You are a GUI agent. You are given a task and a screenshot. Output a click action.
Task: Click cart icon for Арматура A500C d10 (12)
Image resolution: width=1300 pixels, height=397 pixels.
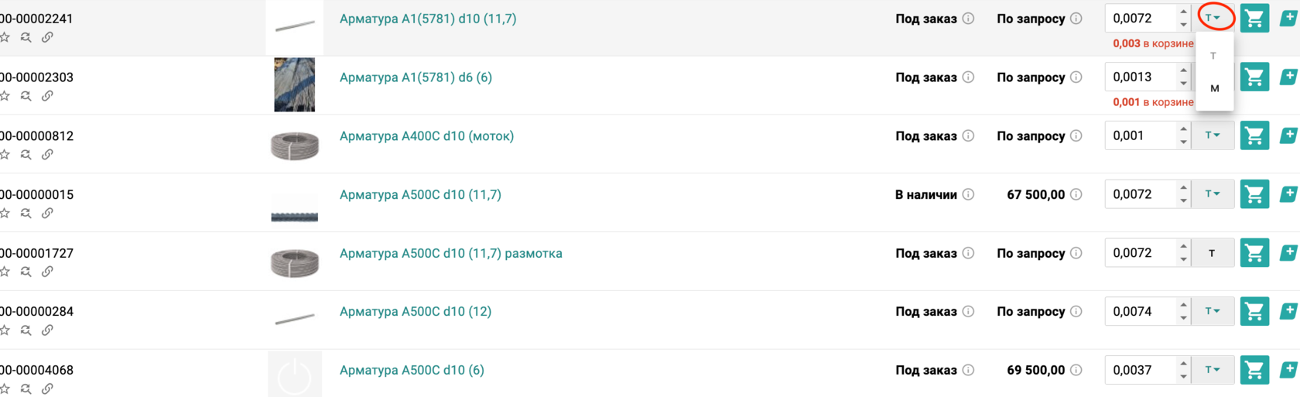coord(1254,311)
